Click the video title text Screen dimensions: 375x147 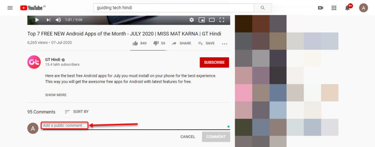pos(124,34)
